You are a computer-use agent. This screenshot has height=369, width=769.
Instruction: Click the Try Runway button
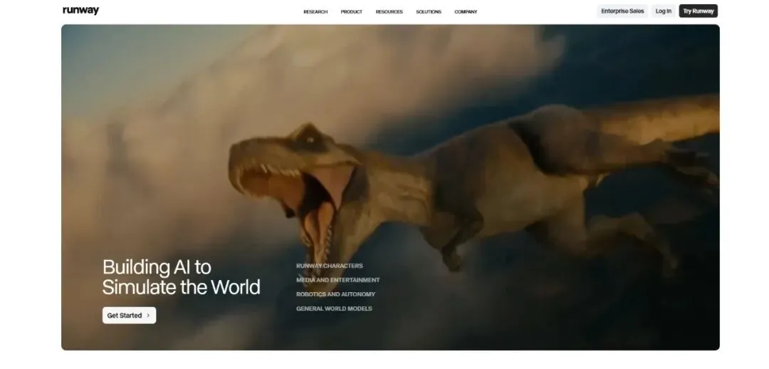699,11
